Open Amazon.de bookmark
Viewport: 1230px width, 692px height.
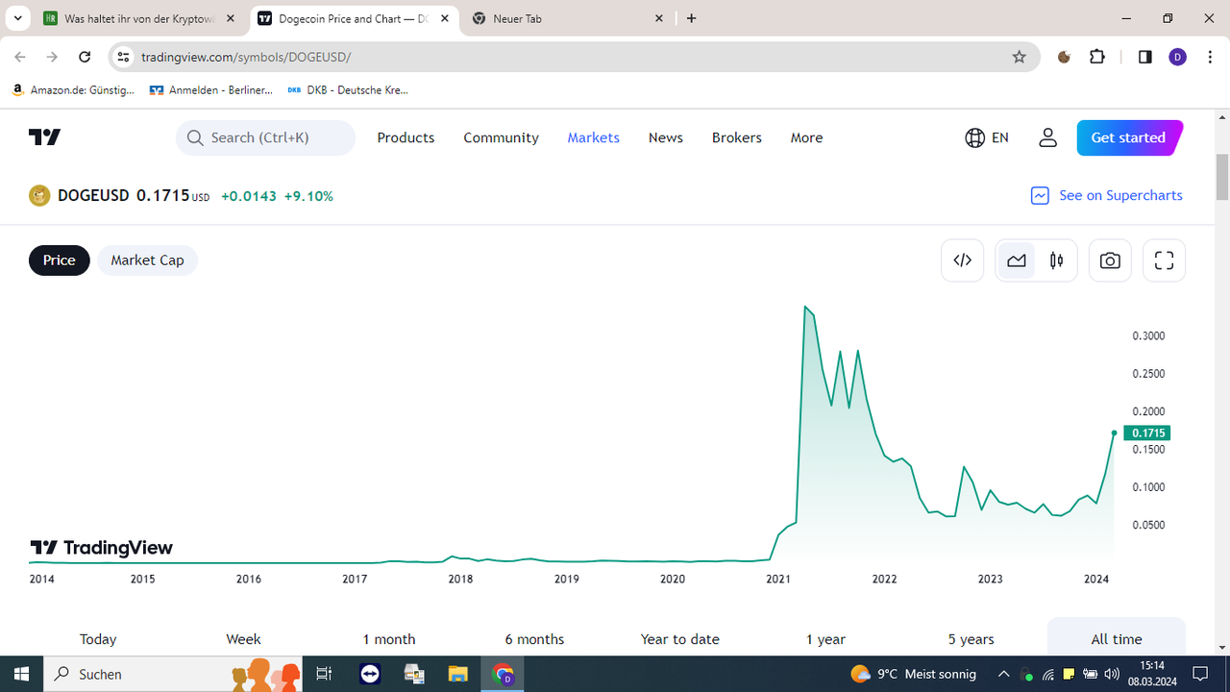click(x=73, y=90)
